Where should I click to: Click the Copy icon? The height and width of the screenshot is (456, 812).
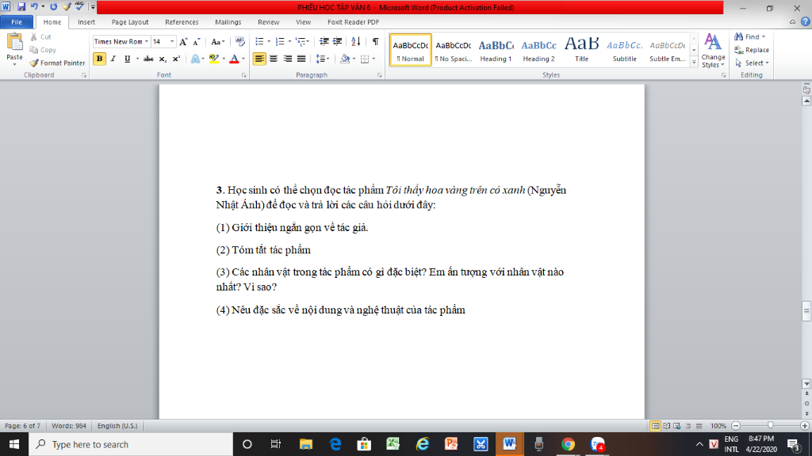click(x=33, y=50)
